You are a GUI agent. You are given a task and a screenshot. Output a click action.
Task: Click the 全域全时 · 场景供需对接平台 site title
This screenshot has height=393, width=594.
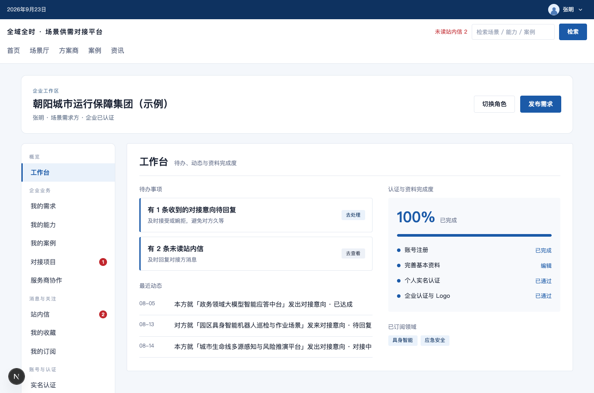click(55, 32)
